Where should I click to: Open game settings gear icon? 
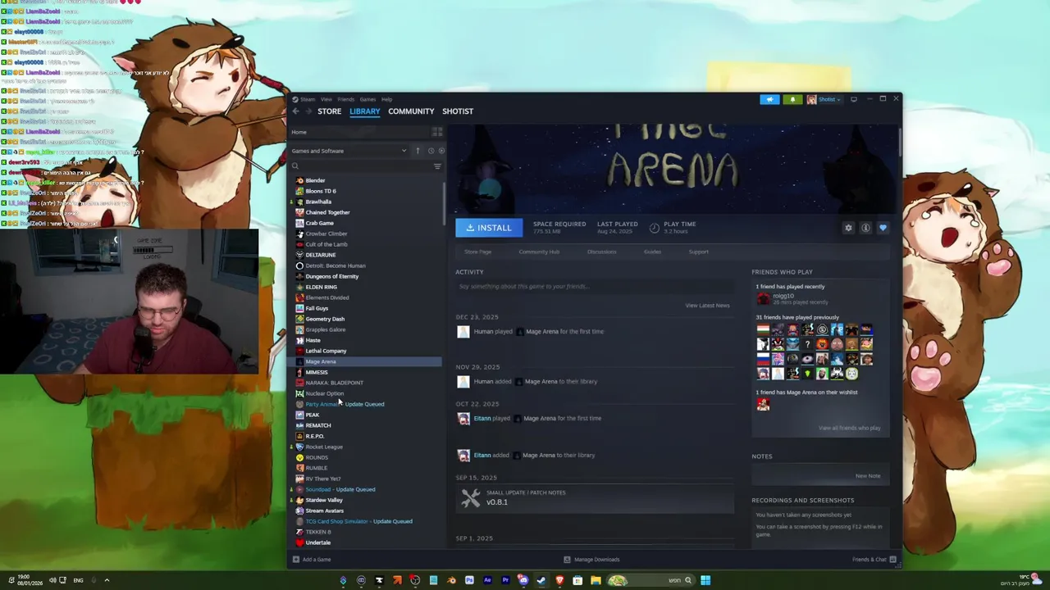[x=848, y=228]
